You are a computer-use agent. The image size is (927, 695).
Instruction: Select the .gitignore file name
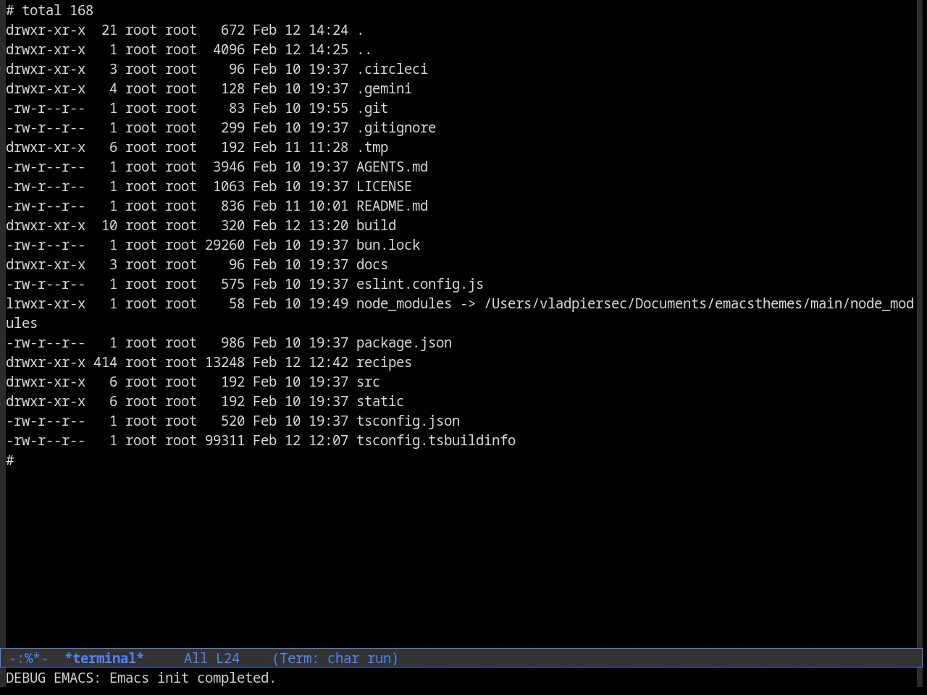pos(396,127)
